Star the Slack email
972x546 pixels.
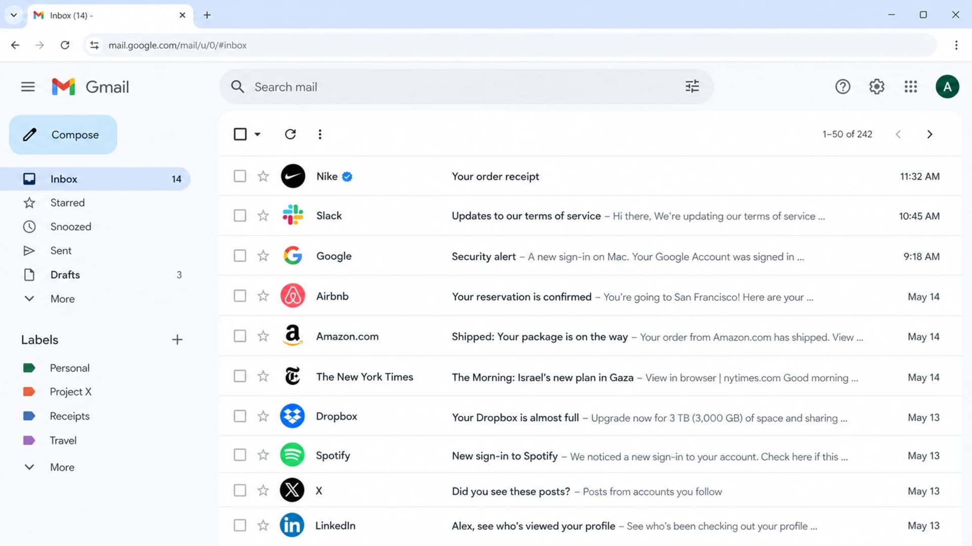coord(263,216)
